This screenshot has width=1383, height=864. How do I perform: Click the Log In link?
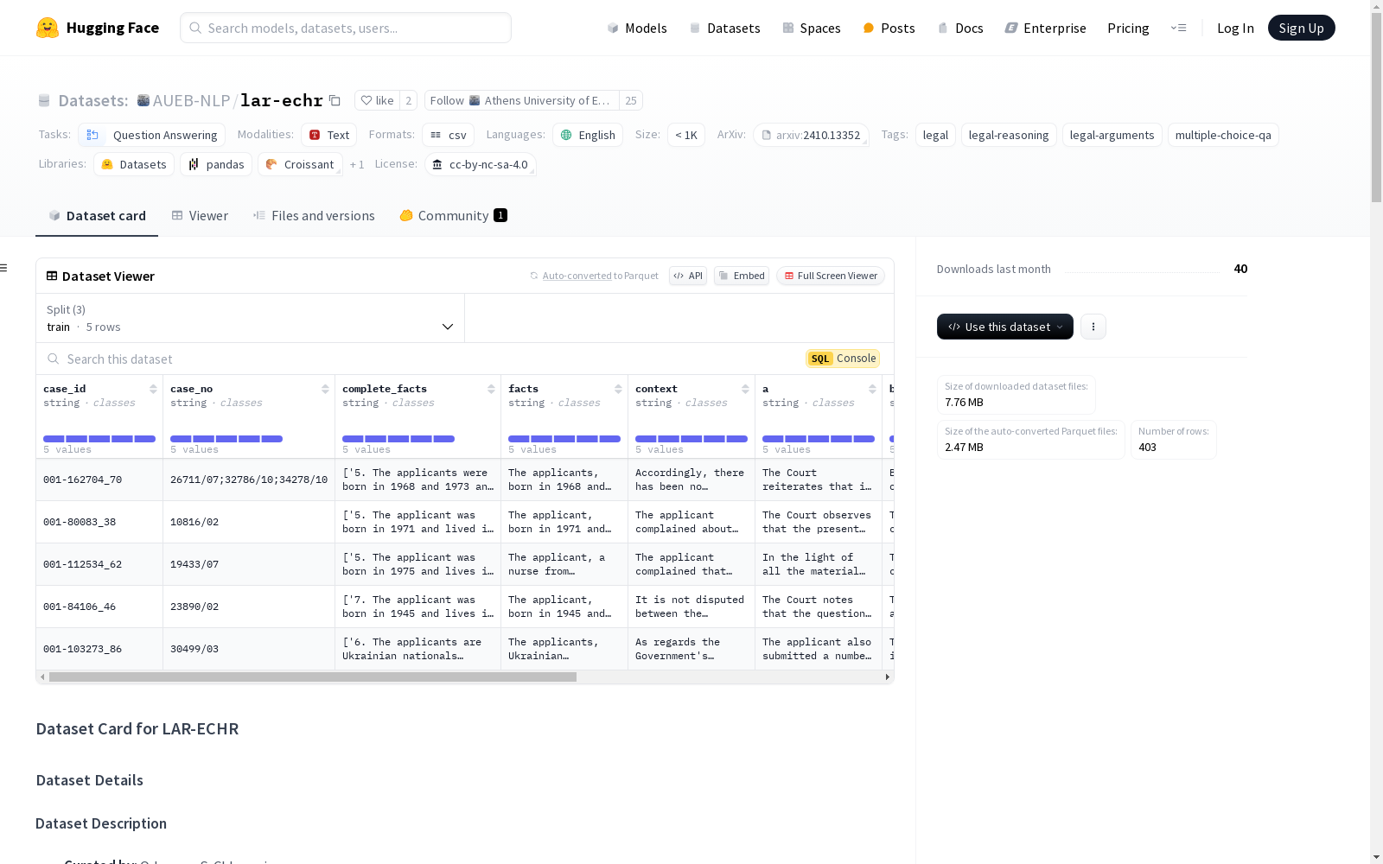click(1235, 28)
